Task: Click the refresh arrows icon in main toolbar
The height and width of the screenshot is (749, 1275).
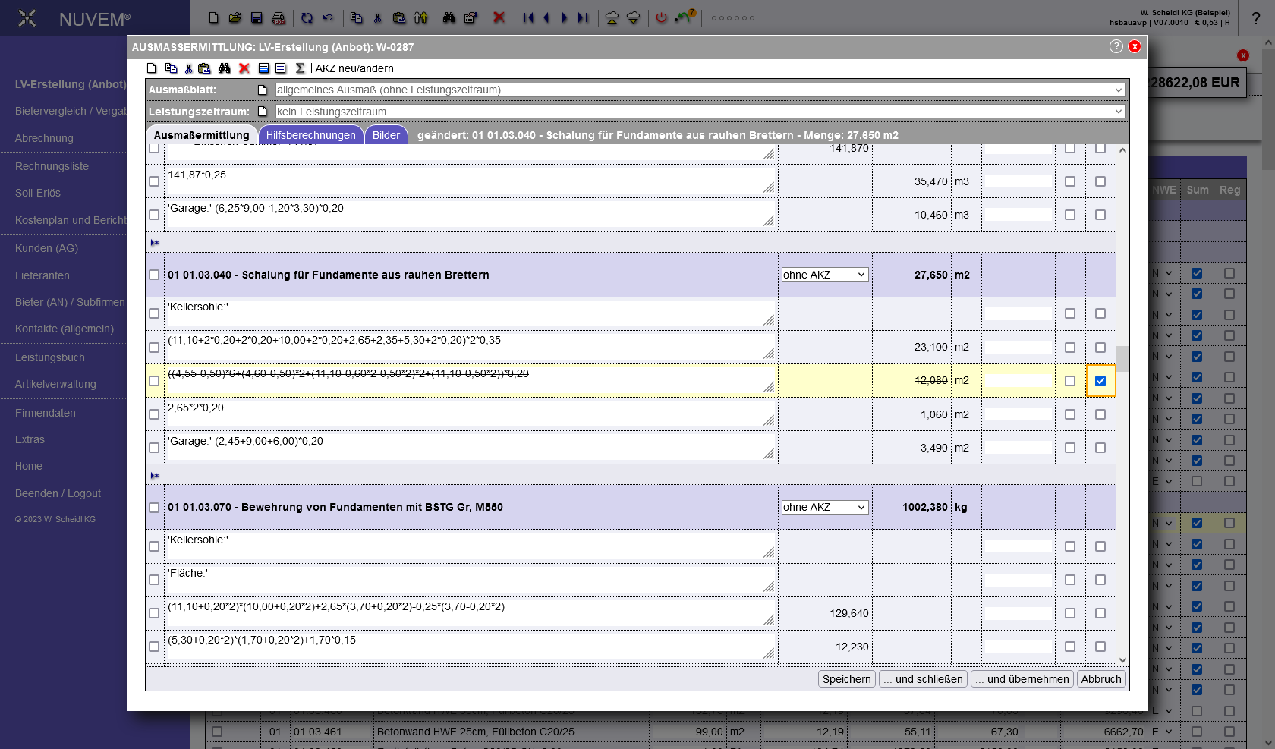Action: click(307, 17)
